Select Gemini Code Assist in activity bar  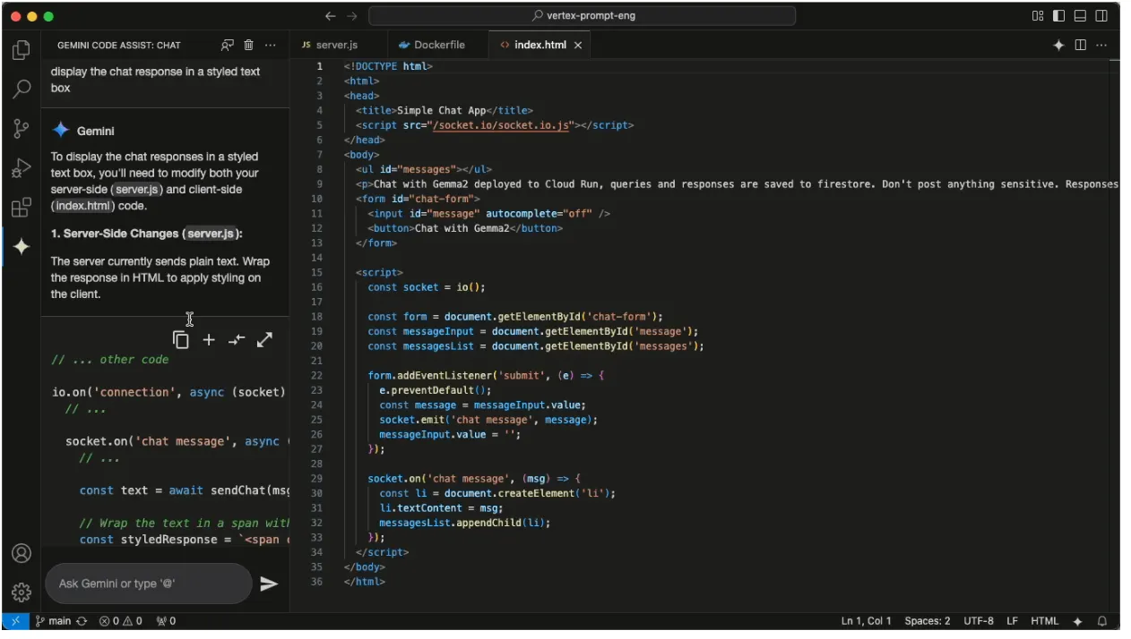click(x=21, y=247)
